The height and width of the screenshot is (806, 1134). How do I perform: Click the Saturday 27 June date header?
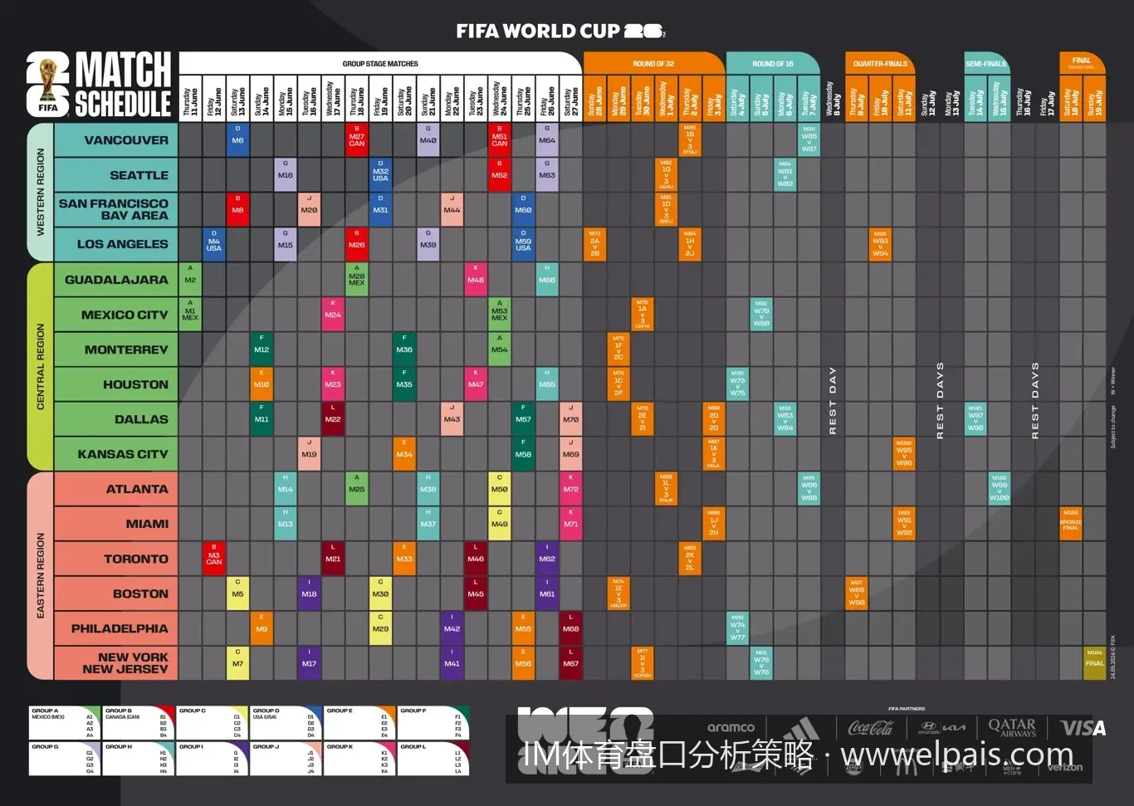pos(571,99)
